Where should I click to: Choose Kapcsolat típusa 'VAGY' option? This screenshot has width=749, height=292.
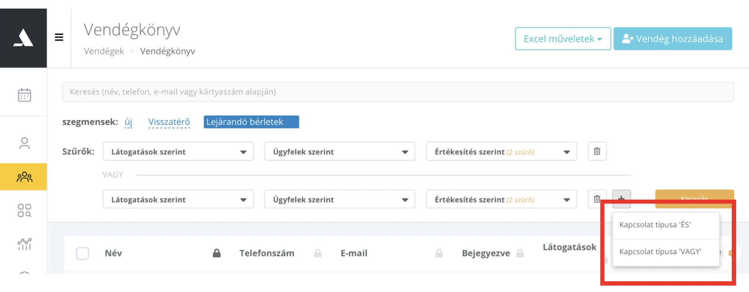(666, 252)
